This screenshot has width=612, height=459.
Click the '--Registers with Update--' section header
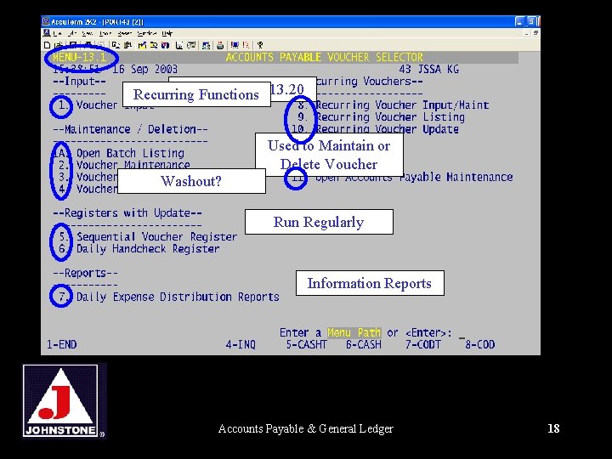click(127, 213)
